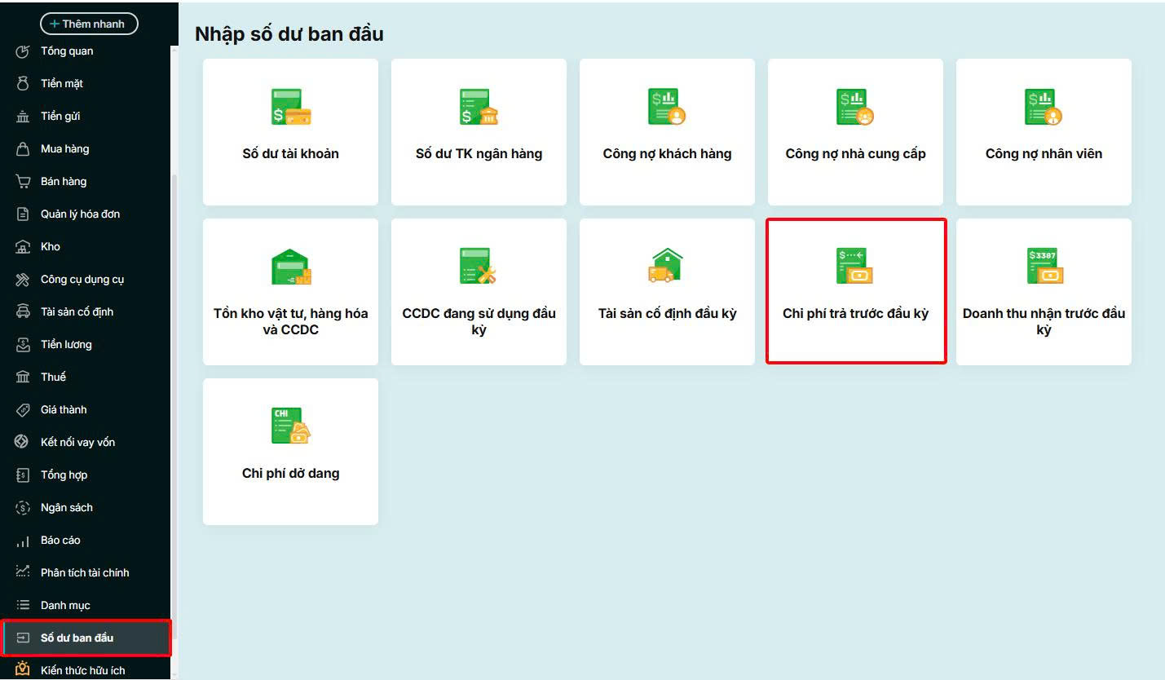Click the CCDC đang sử dụng icon

[479, 267]
